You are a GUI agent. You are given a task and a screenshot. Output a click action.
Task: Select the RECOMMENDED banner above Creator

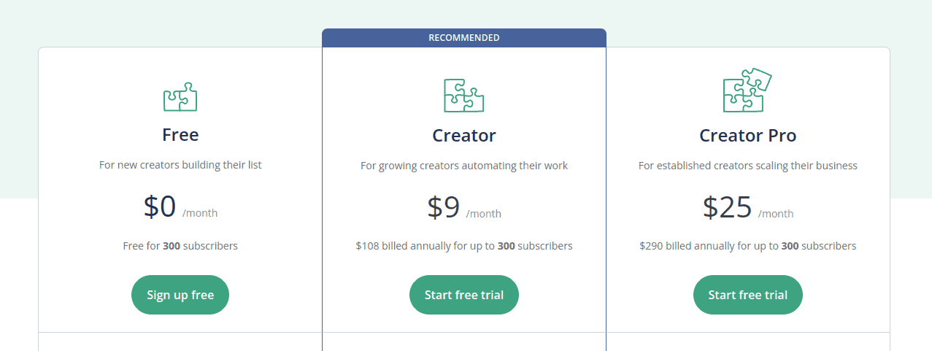click(464, 38)
